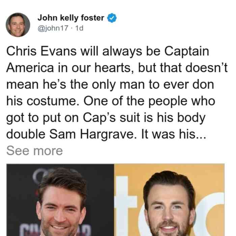Click the word 'America' in second line
The height and width of the screenshot is (236, 236).
(30, 68)
